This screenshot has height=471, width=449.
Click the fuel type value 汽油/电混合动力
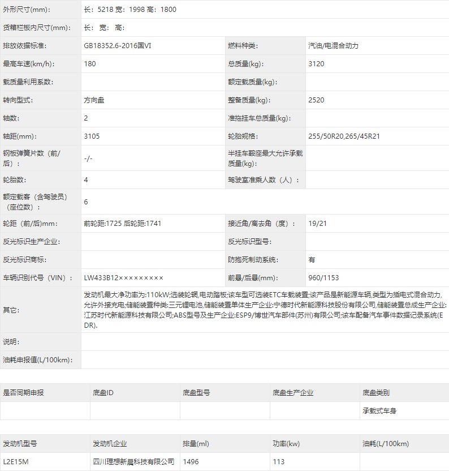tap(333, 46)
